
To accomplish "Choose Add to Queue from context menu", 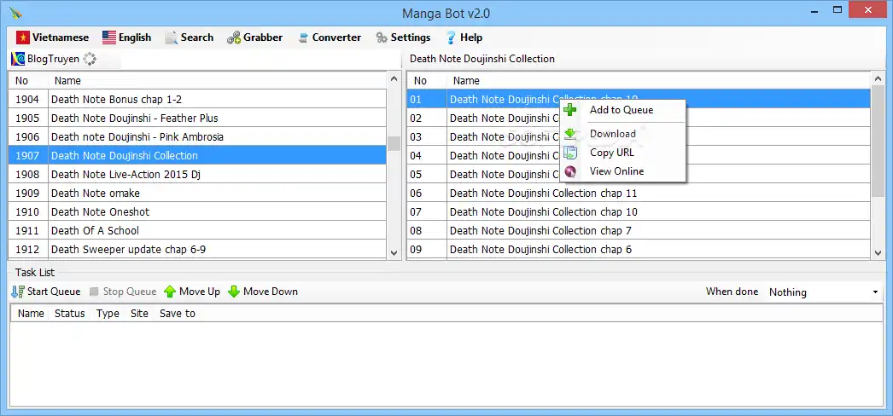I will (x=622, y=110).
